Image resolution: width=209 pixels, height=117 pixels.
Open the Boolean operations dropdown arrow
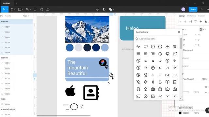click(x=114, y=9)
